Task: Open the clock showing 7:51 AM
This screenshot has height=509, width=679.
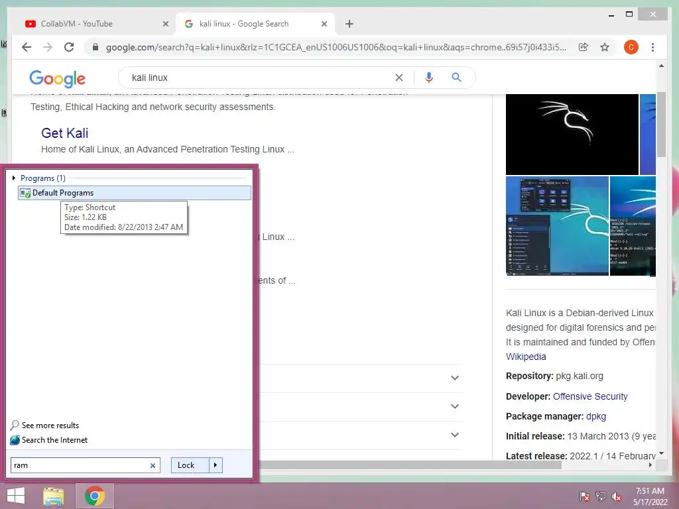Action: 650,496
